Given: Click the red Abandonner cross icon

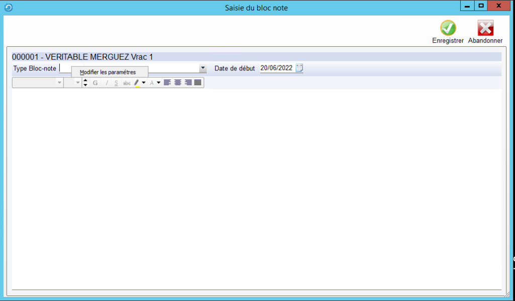Looking at the screenshot, I should (x=485, y=28).
